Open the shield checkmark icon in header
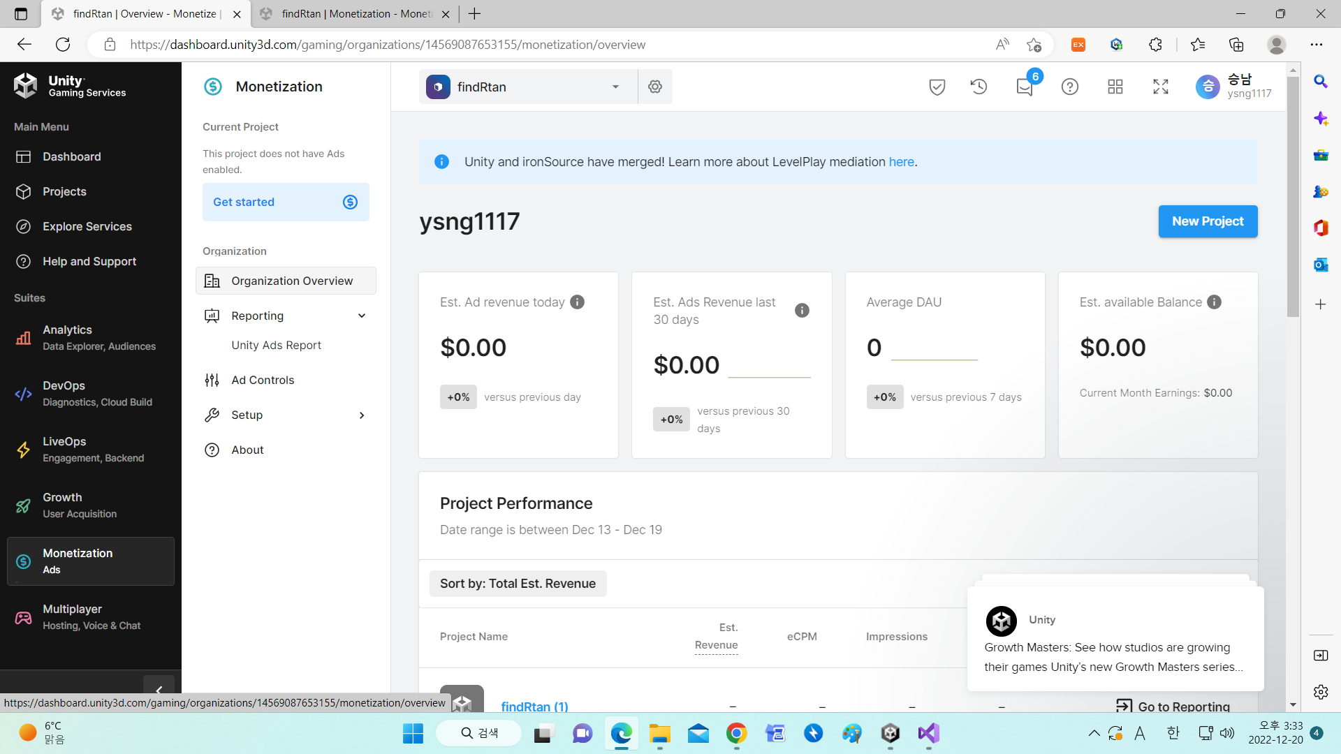1341x754 pixels. tap(937, 87)
